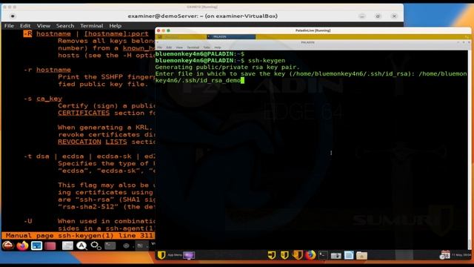Viewport: 474px width, 267px height.
Task: Open Search menu in examiner@demoServer terminal
Action: [65, 26]
